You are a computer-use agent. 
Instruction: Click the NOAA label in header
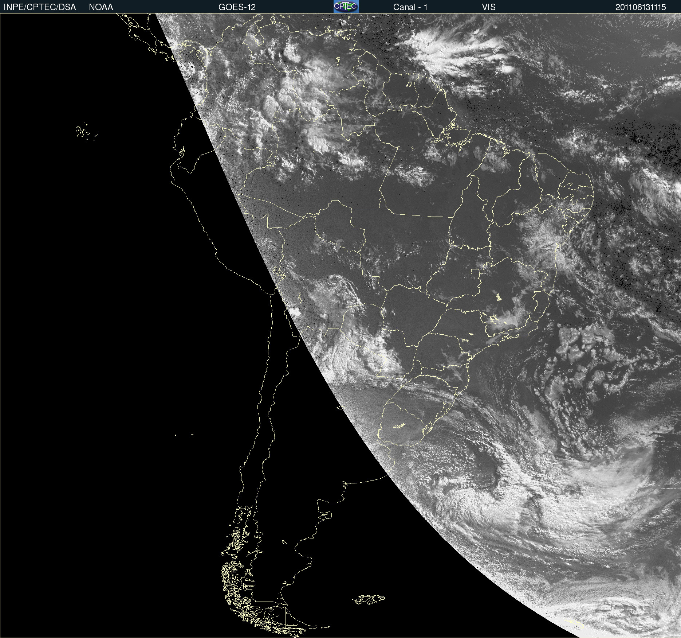click(101, 7)
